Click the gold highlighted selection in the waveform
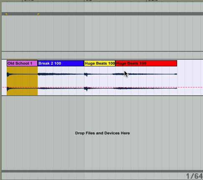203x180 pixels. 22,81
